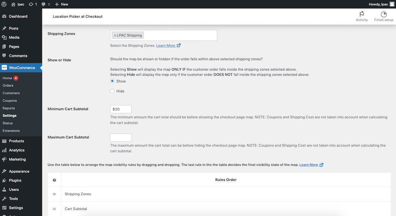Open WooCommerce Orders submenu item
This screenshot has height=216, width=396.
point(8,86)
